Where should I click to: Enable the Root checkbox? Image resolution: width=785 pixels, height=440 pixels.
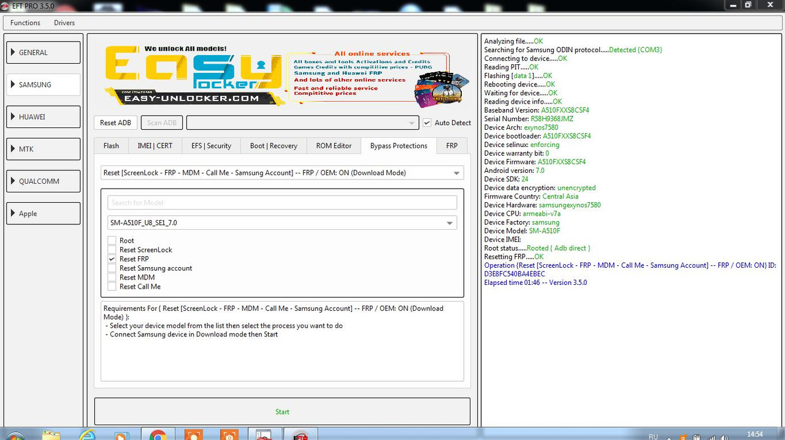click(112, 241)
